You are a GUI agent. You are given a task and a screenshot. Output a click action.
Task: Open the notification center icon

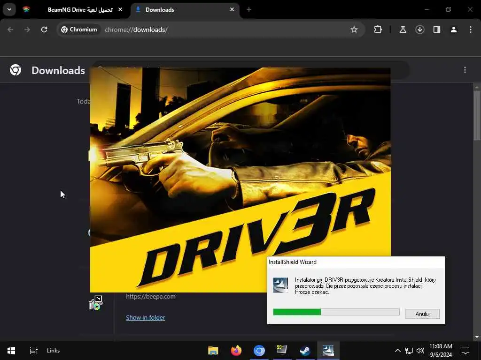coord(465,351)
